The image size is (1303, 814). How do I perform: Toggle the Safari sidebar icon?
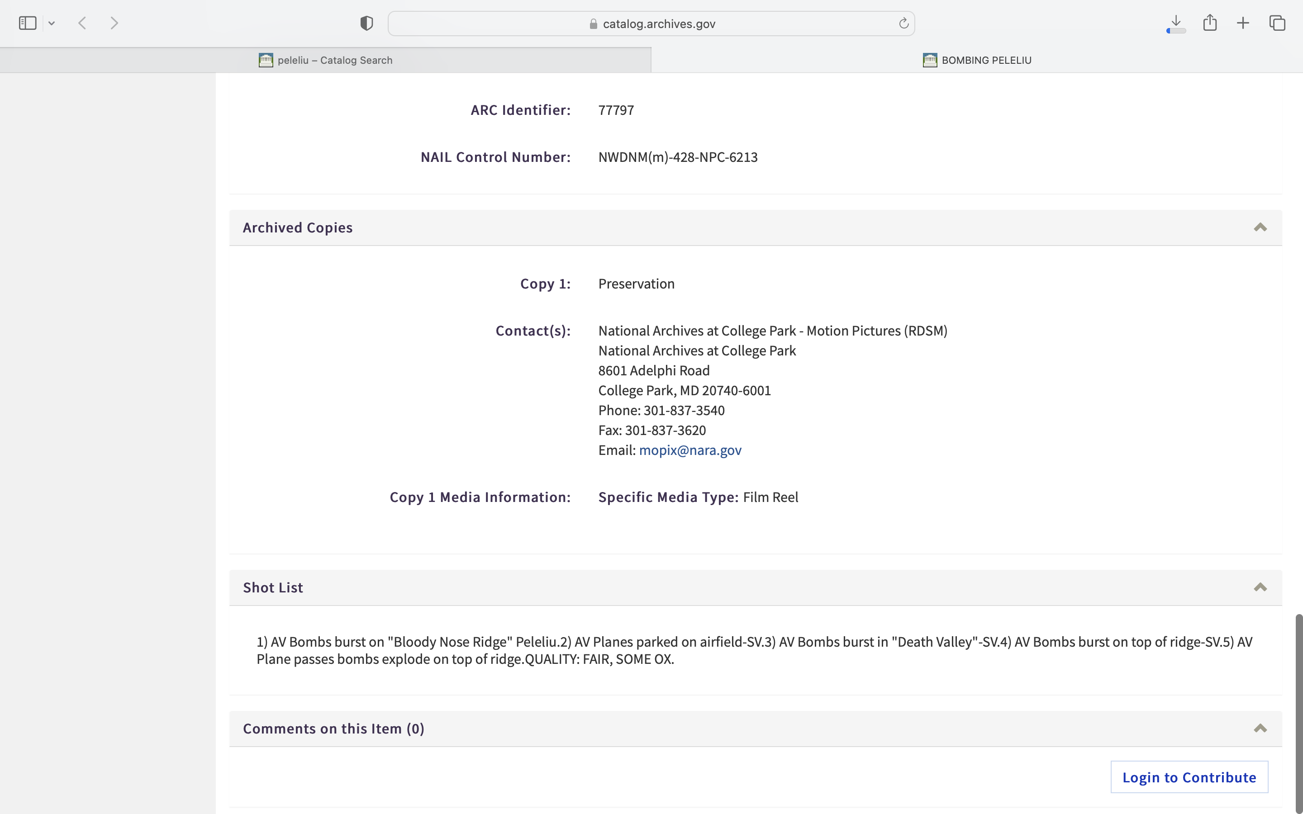28,23
